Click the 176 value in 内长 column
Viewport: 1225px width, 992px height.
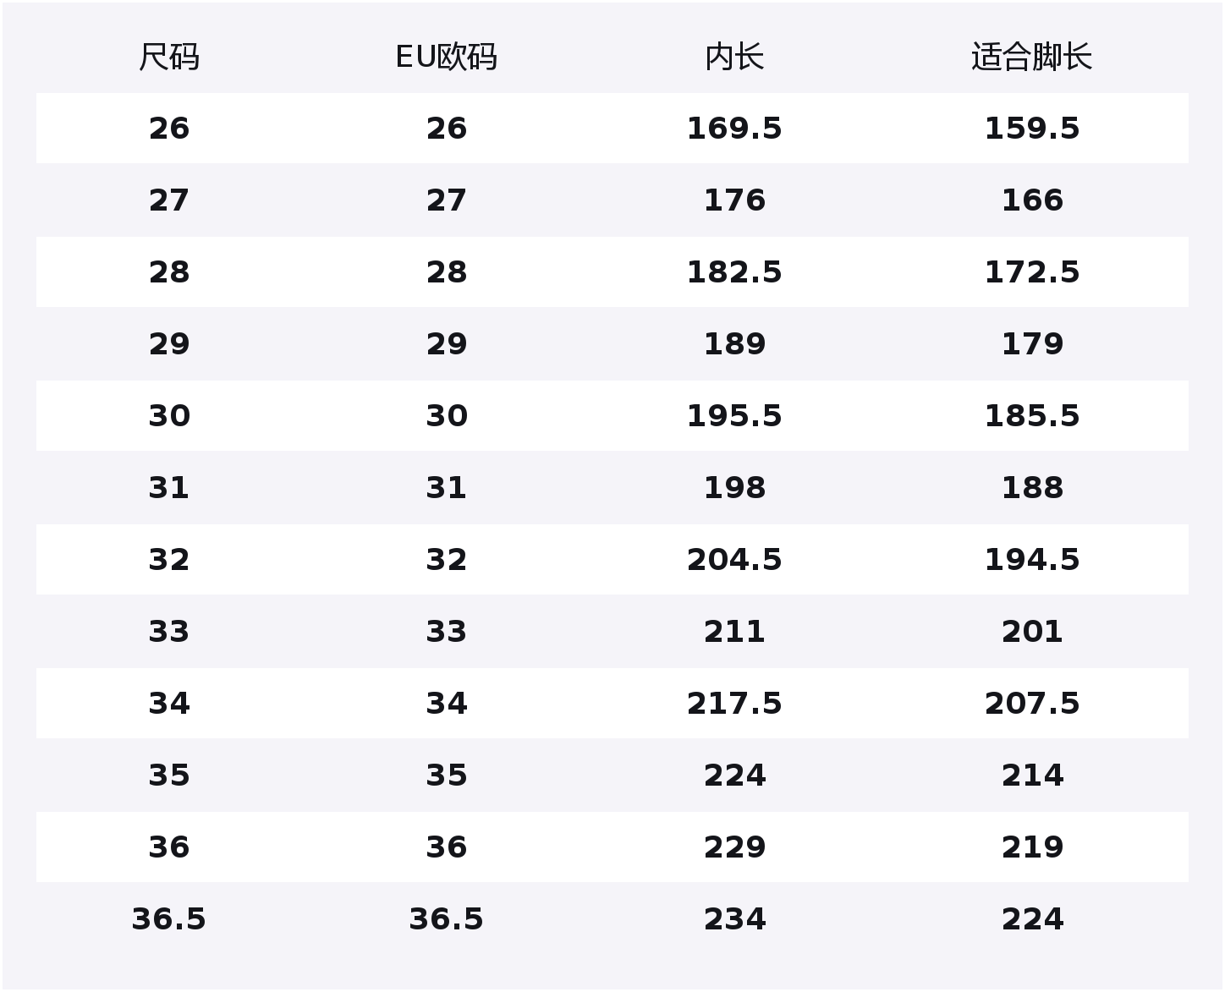734,200
